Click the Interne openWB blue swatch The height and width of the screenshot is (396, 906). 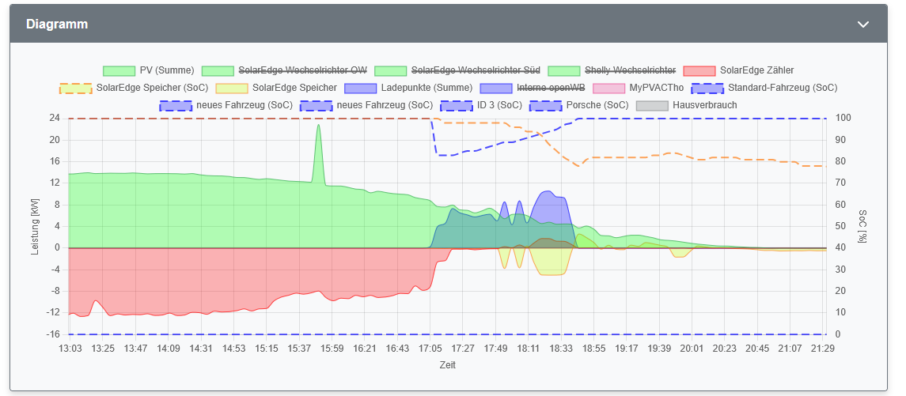point(496,88)
